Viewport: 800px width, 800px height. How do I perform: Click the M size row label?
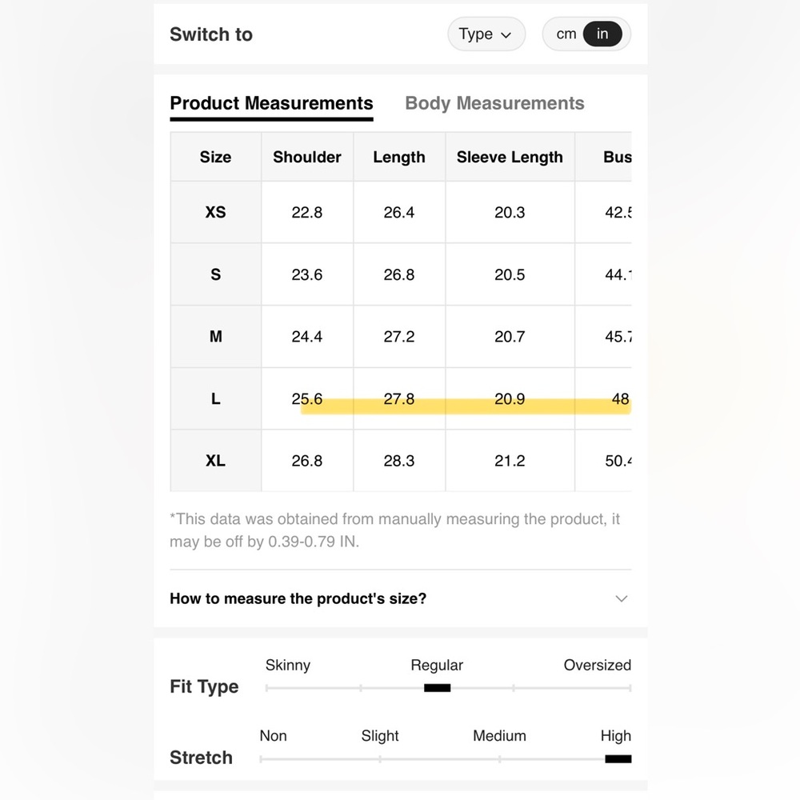(x=216, y=337)
